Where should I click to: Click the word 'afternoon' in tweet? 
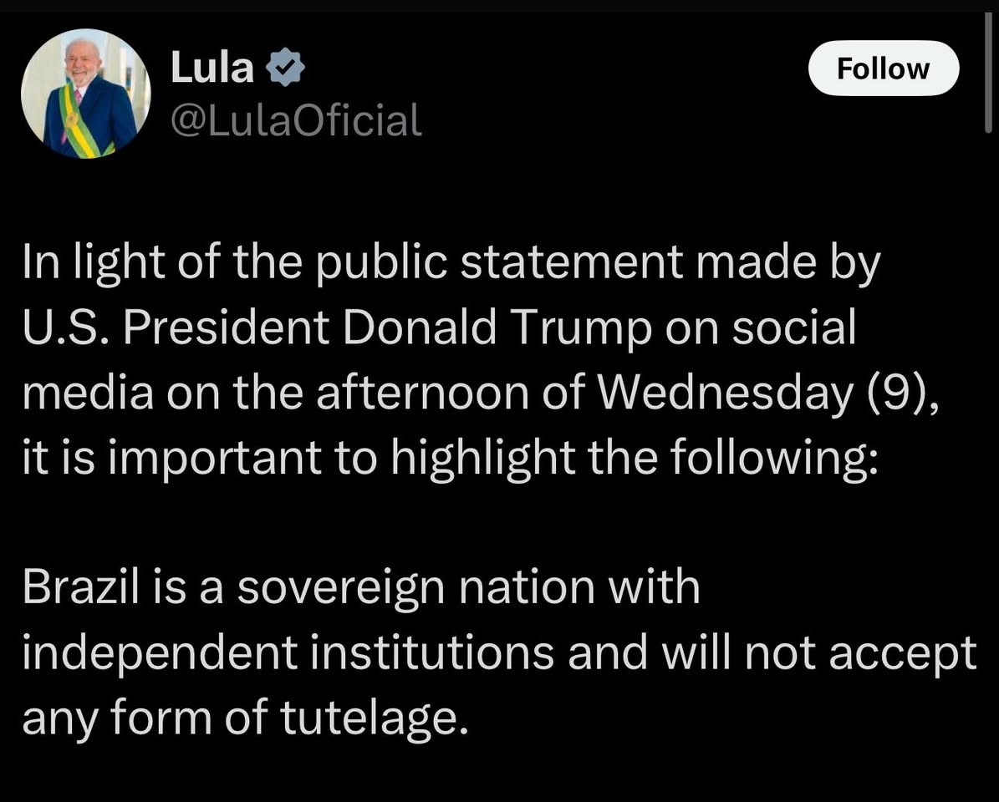422,393
